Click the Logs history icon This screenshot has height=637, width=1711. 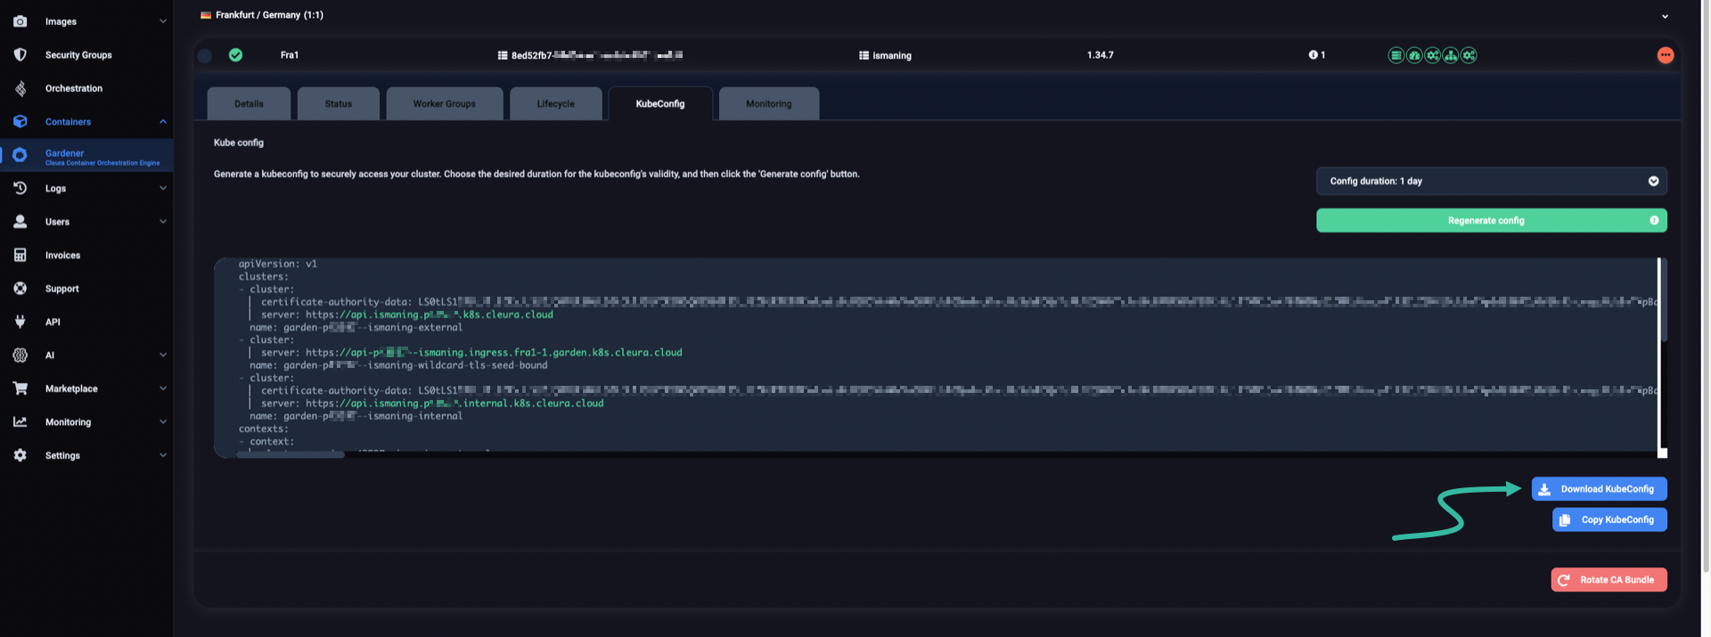(20, 188)
